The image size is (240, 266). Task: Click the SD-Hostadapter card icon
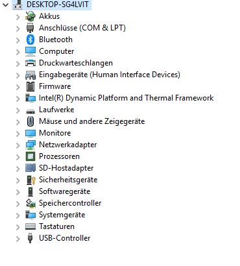point(30,168)
